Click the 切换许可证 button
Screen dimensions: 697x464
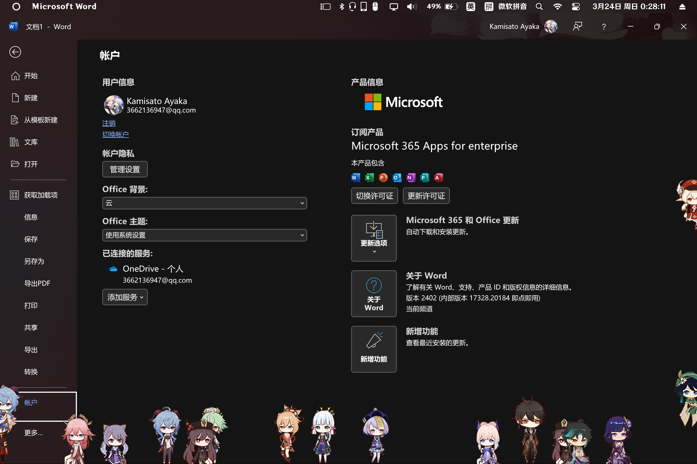point(374,196)
